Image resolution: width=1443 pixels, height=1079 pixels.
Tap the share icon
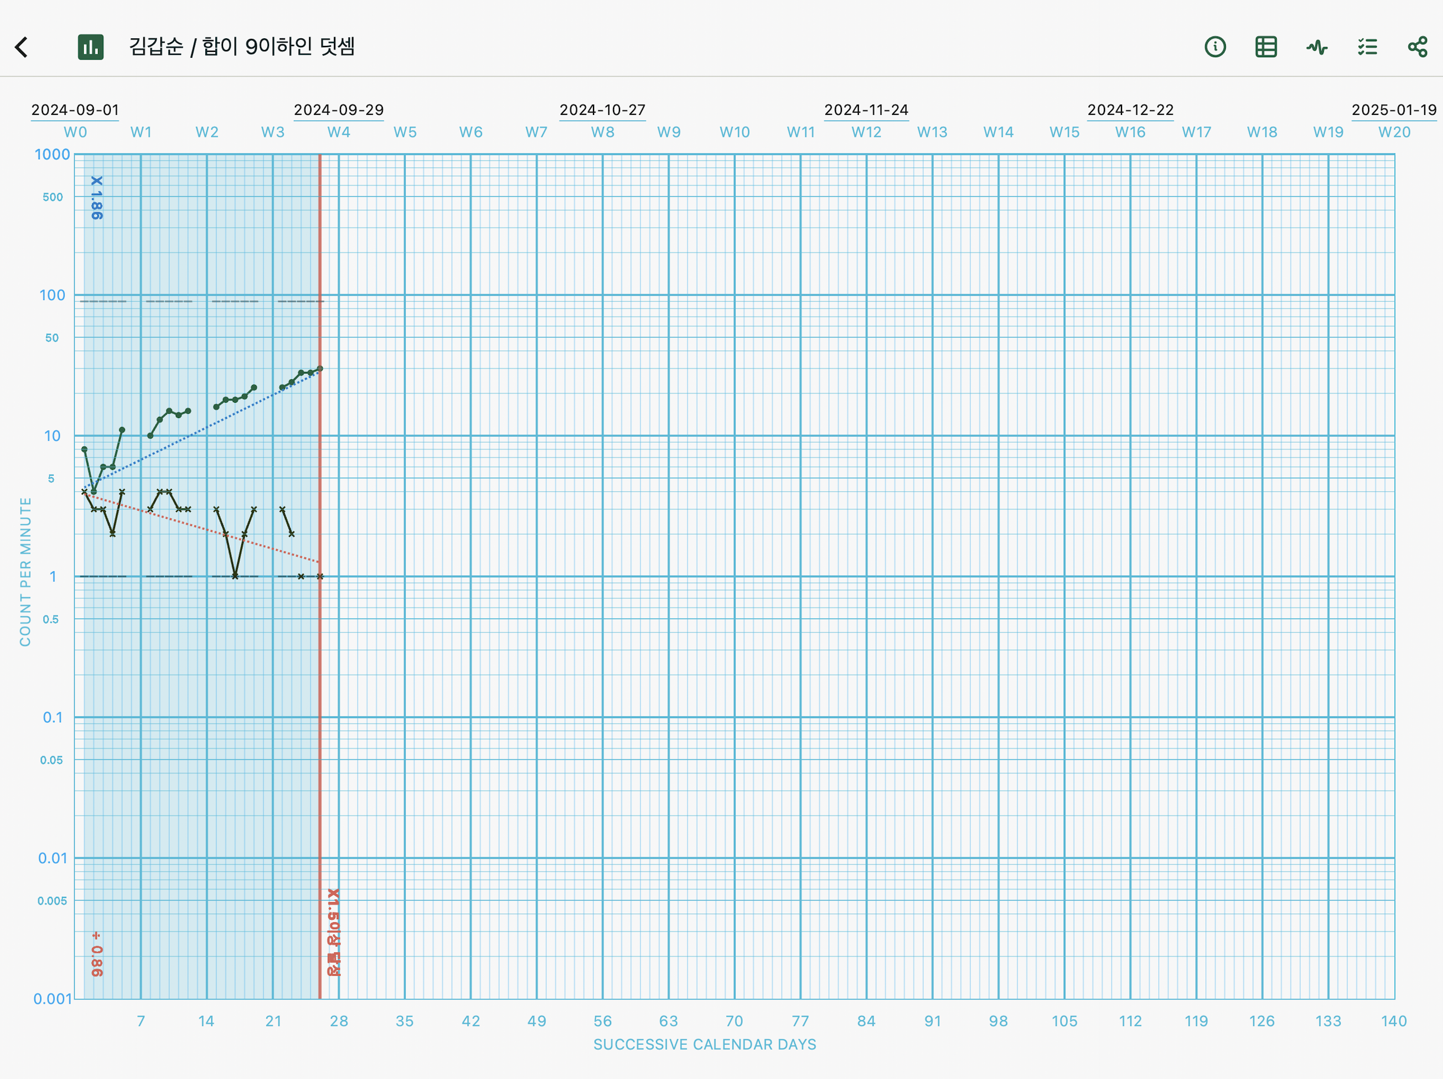click(x=1418, y=47)
